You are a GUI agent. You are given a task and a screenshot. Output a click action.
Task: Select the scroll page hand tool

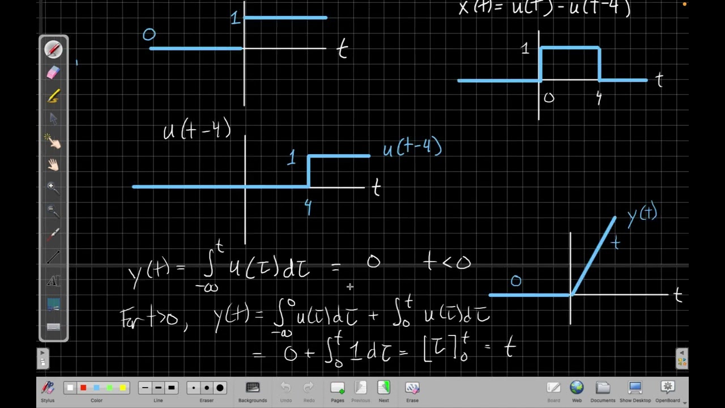(53, 165)
